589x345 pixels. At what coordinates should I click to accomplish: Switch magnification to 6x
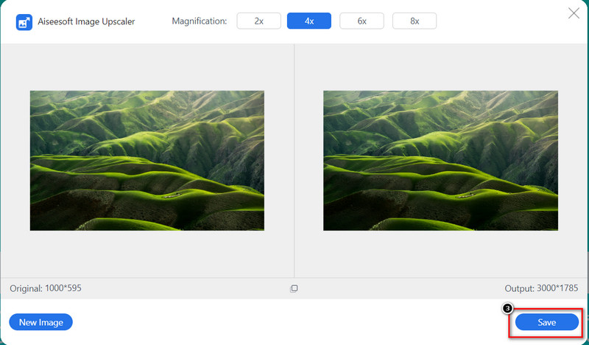pos(361,21)
